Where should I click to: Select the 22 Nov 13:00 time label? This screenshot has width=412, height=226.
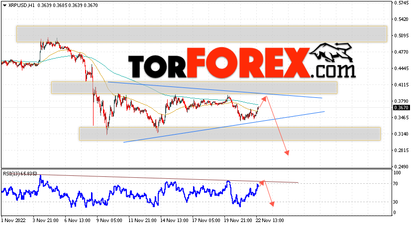270,221
